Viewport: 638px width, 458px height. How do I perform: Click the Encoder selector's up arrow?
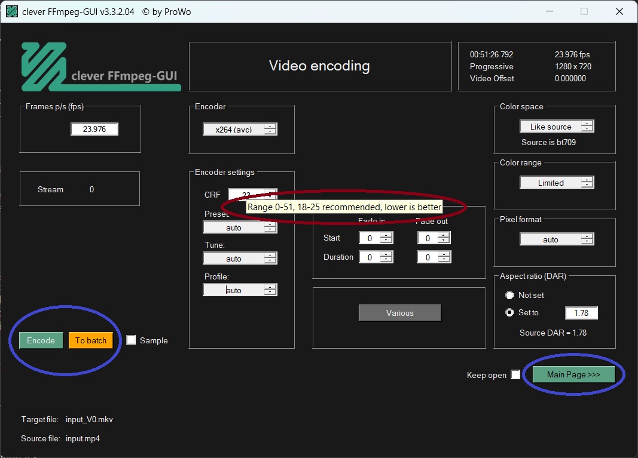coord(270,127)
